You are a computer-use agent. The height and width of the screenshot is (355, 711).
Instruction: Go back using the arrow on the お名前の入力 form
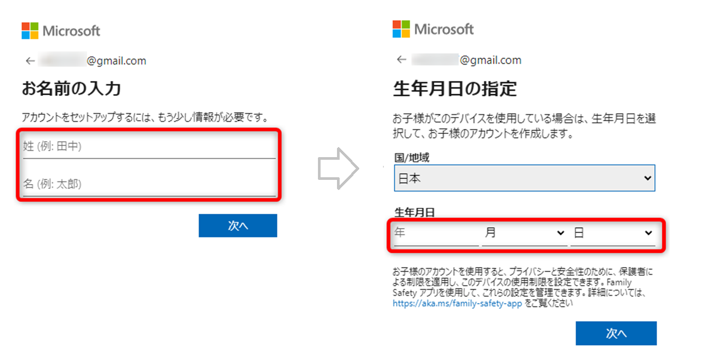30,61
